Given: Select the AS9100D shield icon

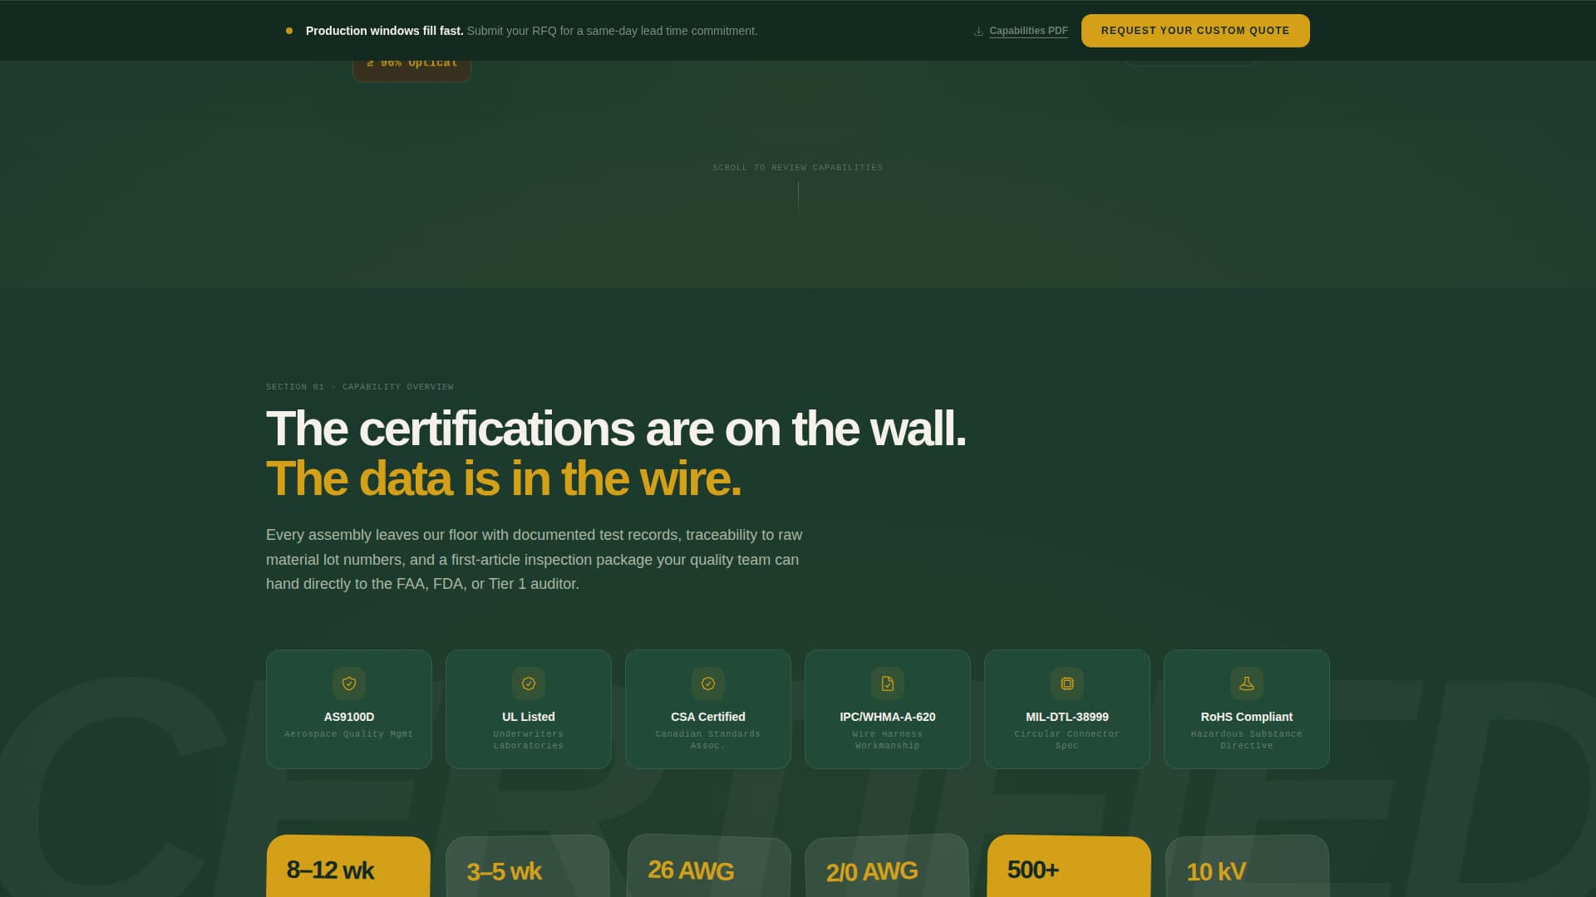Looking at the screenshot, I should [348, 684].
